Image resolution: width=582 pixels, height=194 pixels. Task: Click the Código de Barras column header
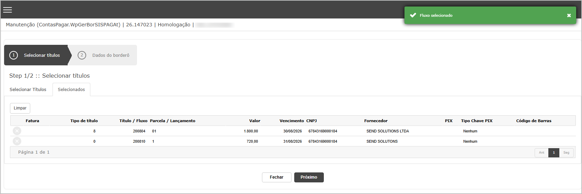534,121
